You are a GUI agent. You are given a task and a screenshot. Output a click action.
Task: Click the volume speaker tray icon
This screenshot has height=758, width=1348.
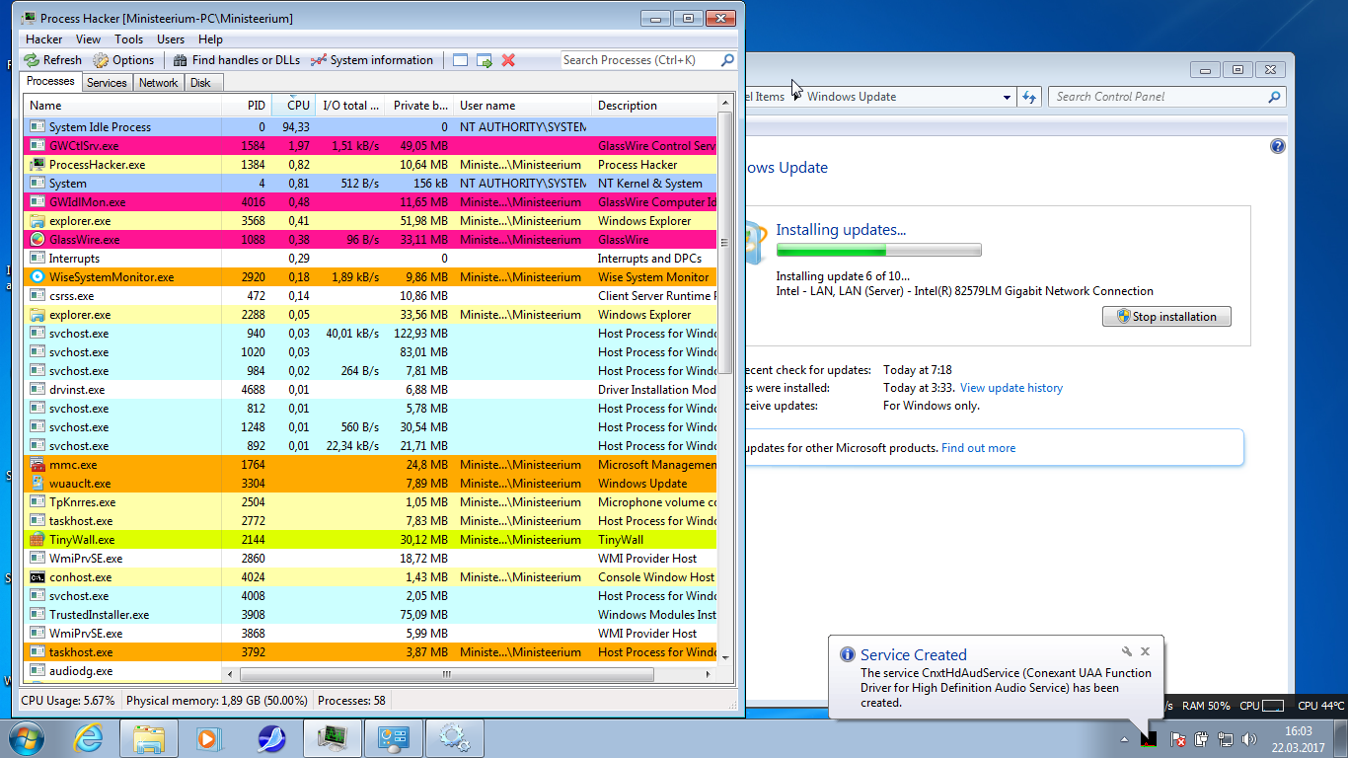pyautogui.click(x=1249, y=738)
